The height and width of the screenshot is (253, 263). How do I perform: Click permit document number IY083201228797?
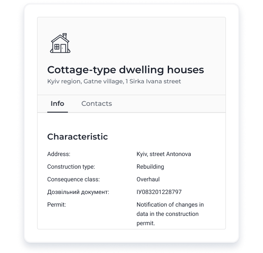[159, 192]
